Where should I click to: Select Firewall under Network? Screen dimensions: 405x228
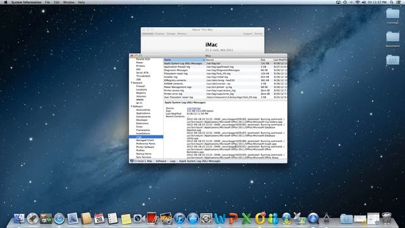140,86
